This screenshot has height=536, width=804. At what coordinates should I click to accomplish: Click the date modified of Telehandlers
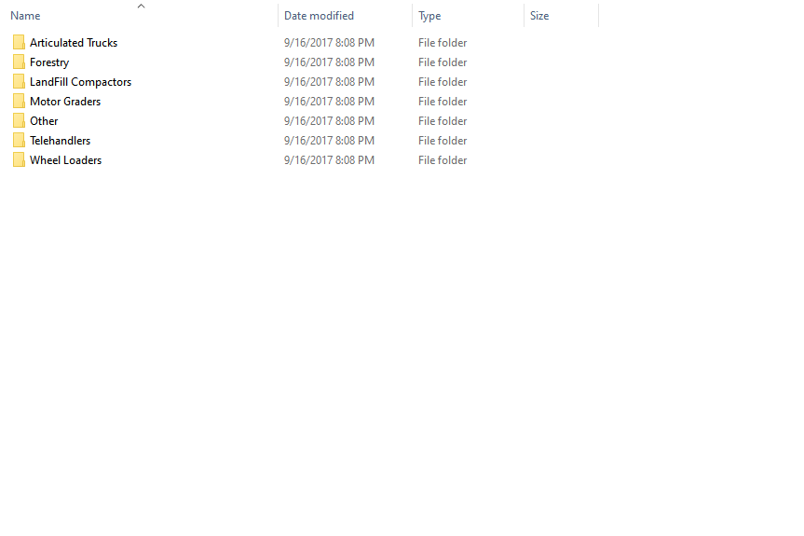click(x=329, y=140)
